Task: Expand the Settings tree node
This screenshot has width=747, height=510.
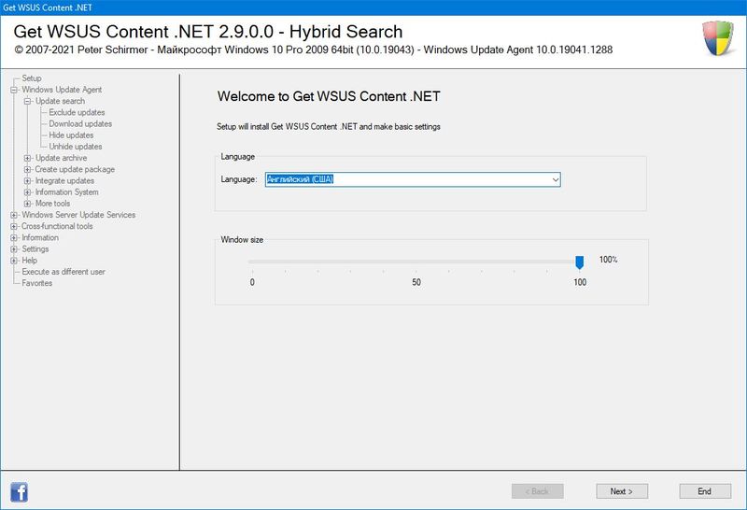Action: click(x=14, y=249)
